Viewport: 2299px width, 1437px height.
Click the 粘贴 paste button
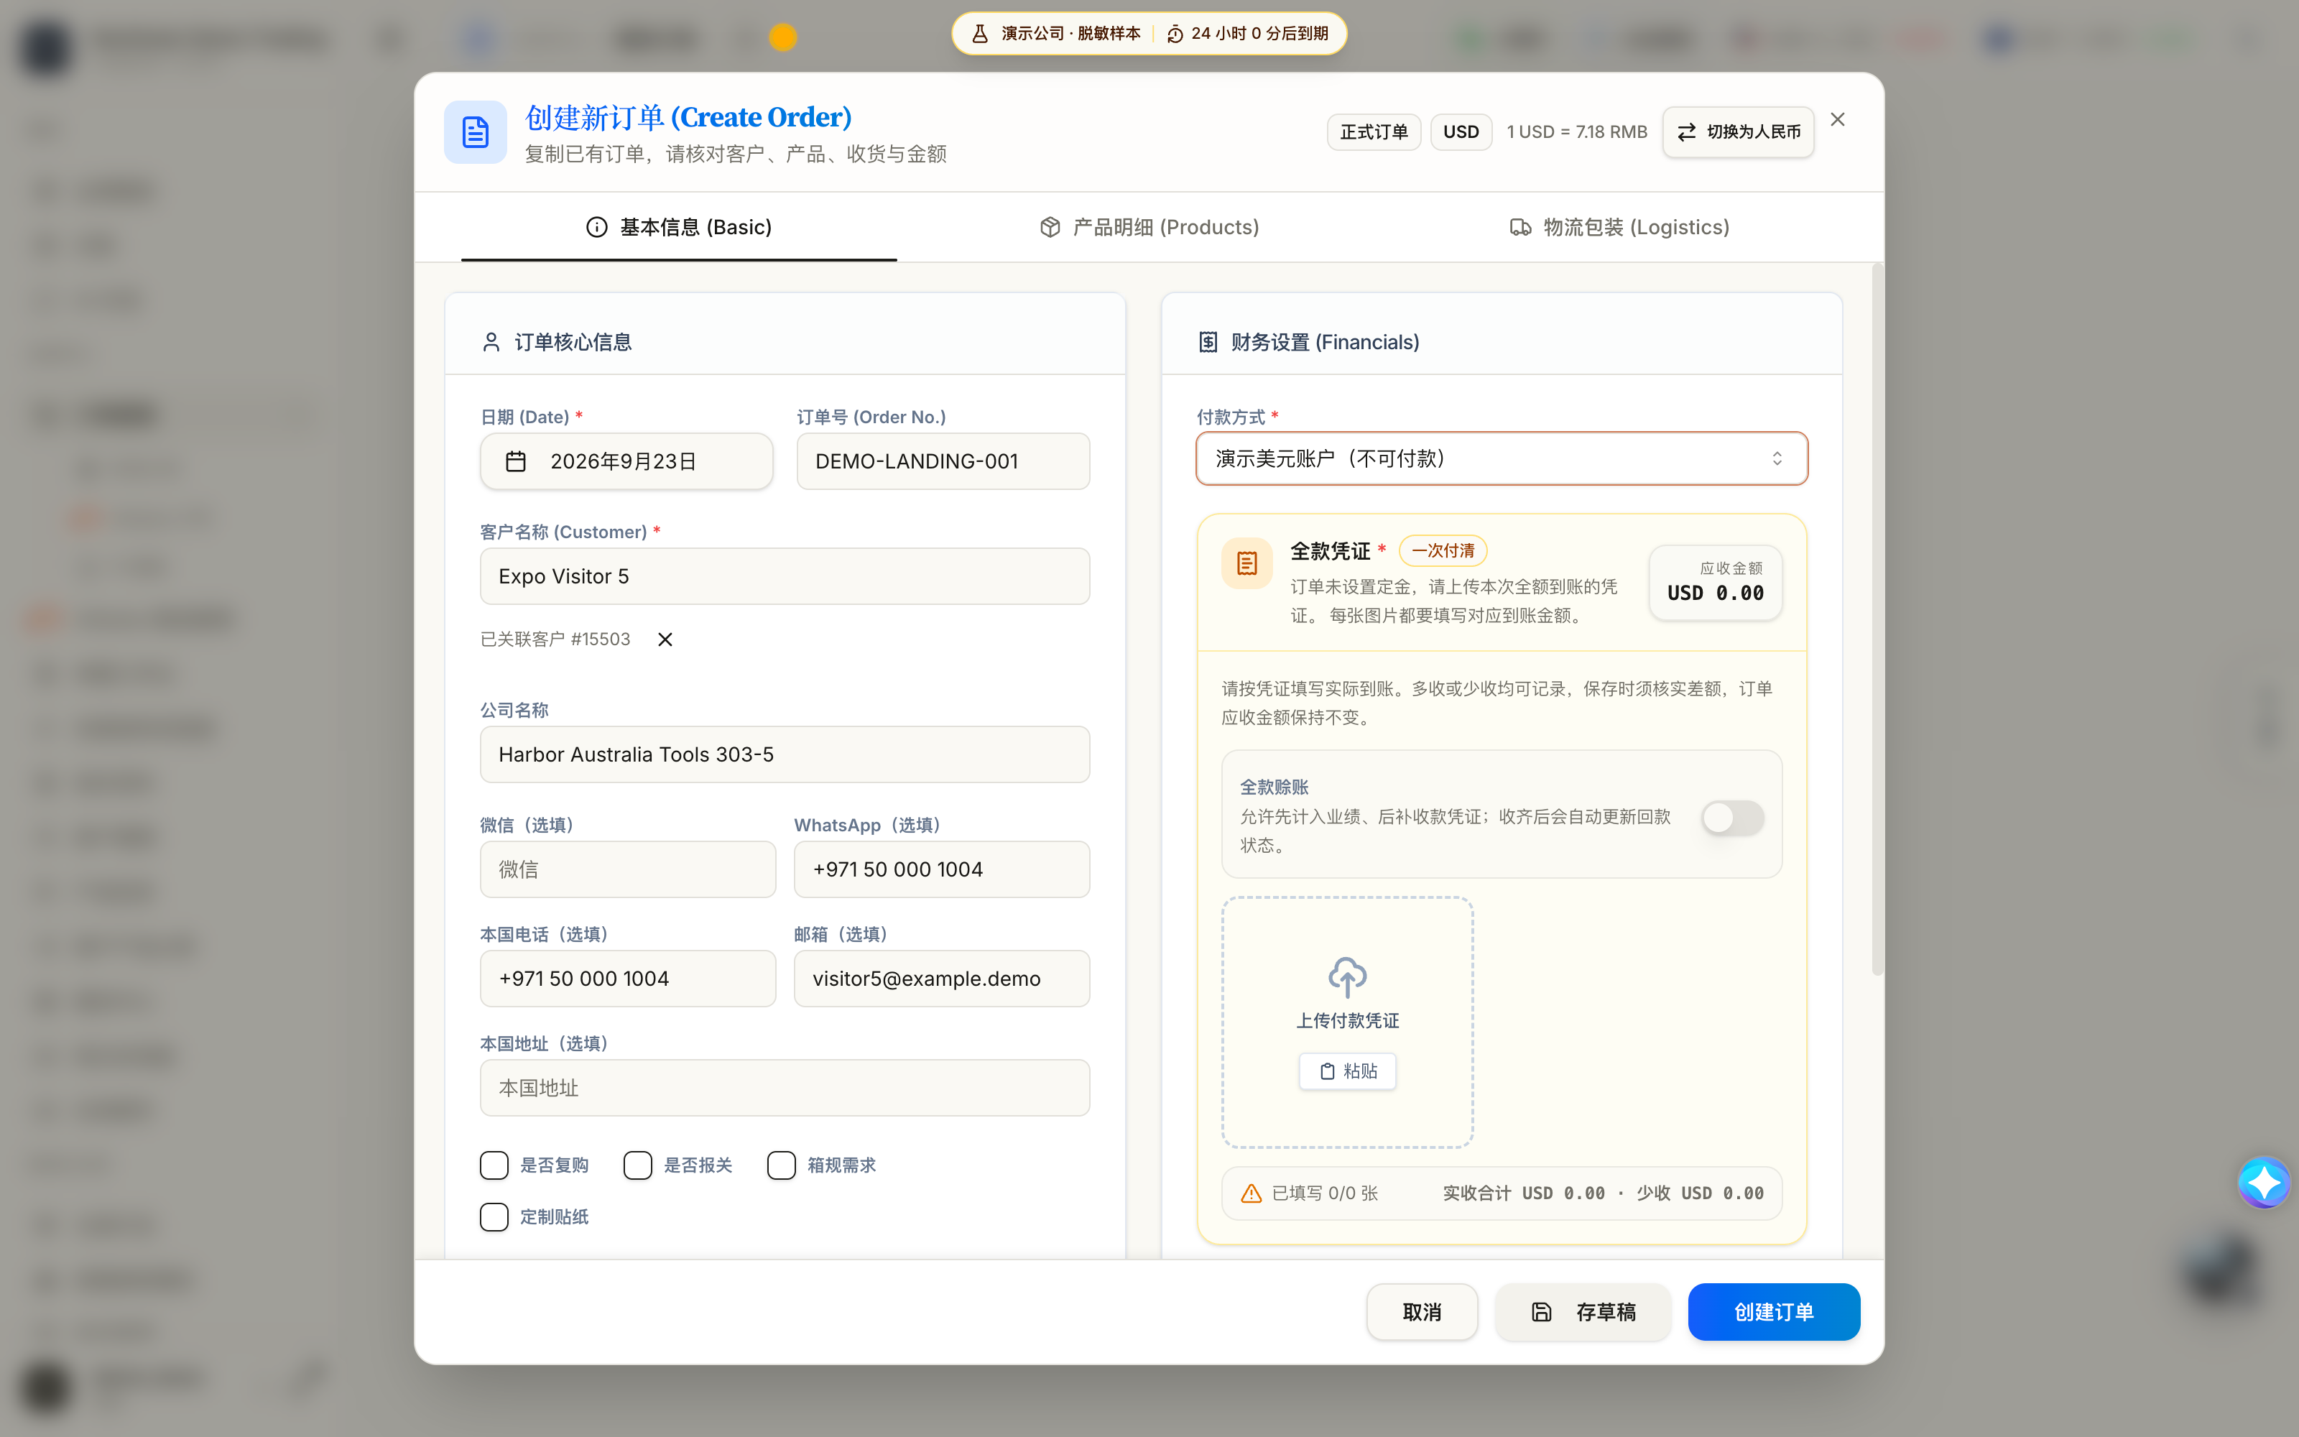(1347, 1071)
